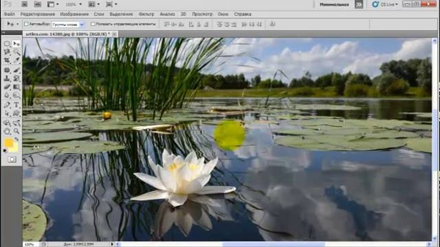The height and width of the screenshot is (247, 440).
Task: Enable Показать управляющие элементы checkbox
Action: tap(93, 24)
